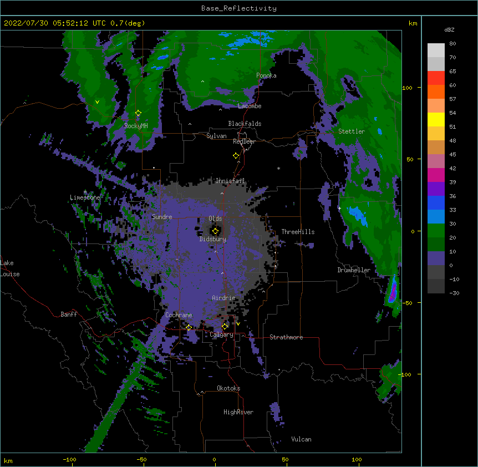The height and width of the screenshot is (467, 478).
Task: Select the yellow 51-54 dBZ legend swatch
Action: [x=436, y=119]
